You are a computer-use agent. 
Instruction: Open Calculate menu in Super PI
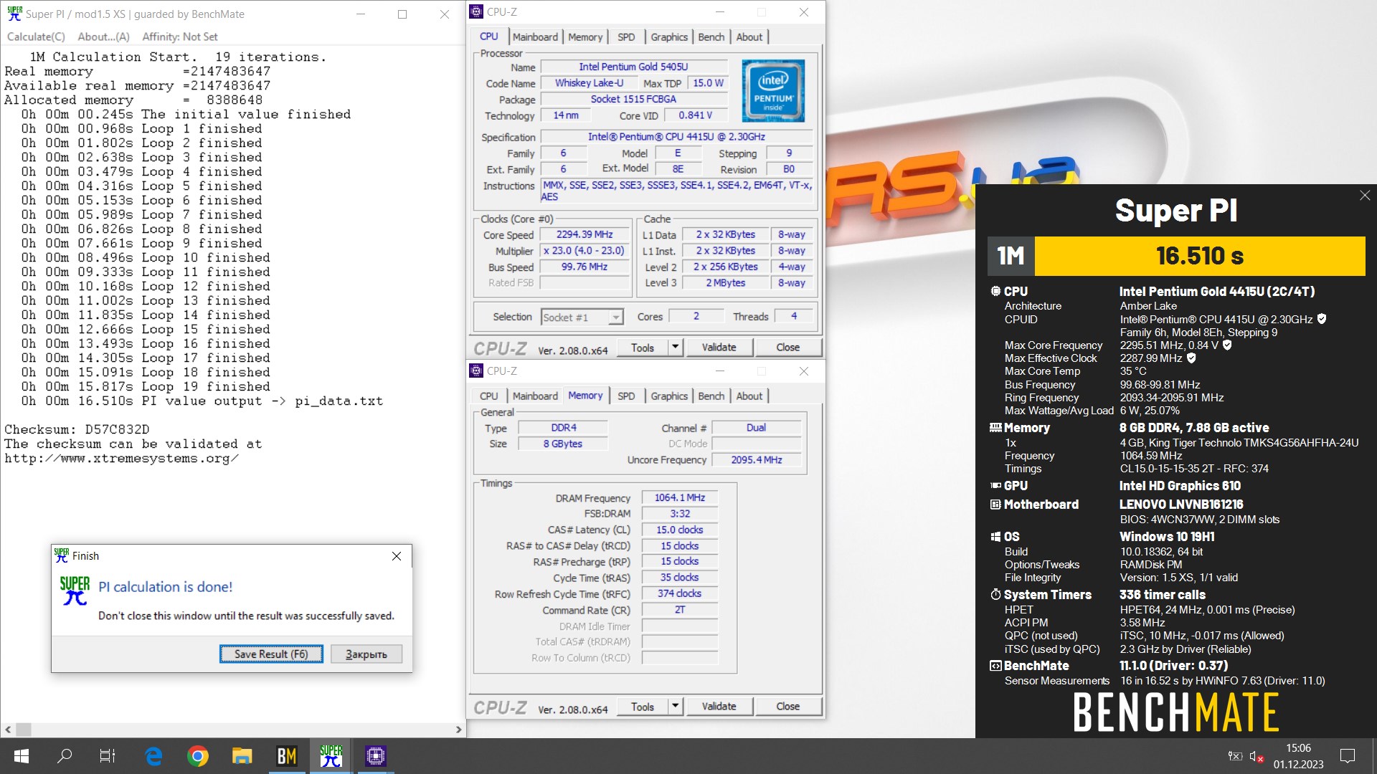(36, 37)
